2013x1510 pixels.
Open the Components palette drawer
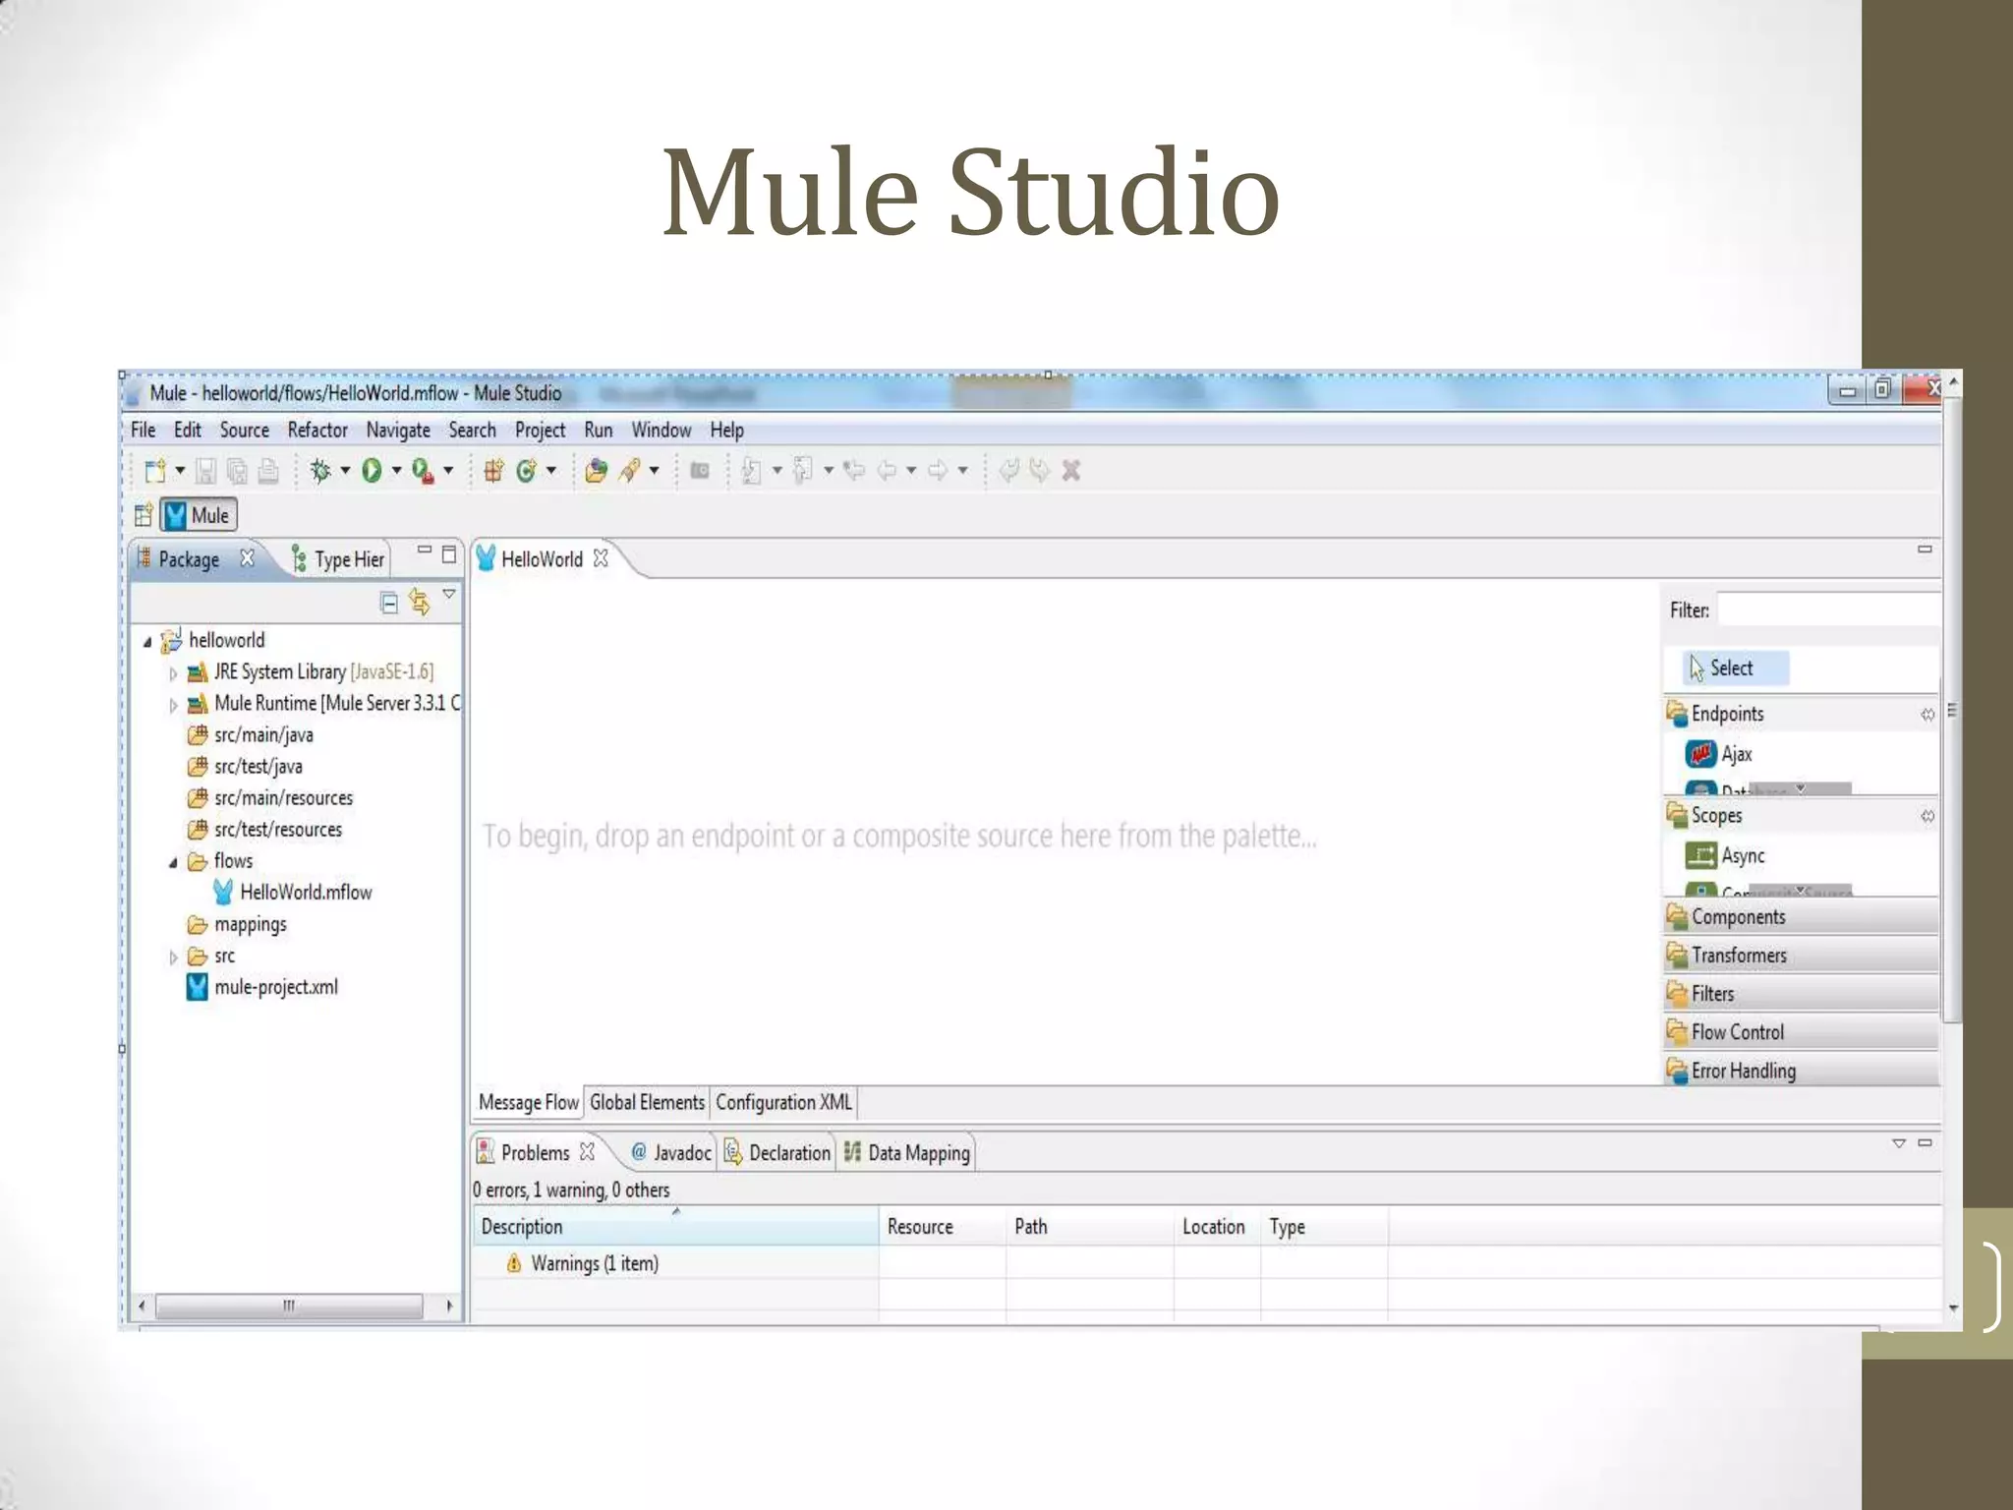(1801, 916)
